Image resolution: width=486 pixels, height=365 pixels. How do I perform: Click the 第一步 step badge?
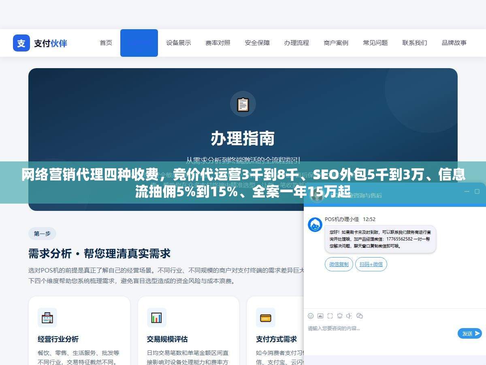click(42, 234)
